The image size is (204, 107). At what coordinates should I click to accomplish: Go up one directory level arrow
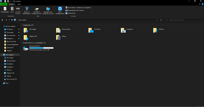tap(12, 20)
